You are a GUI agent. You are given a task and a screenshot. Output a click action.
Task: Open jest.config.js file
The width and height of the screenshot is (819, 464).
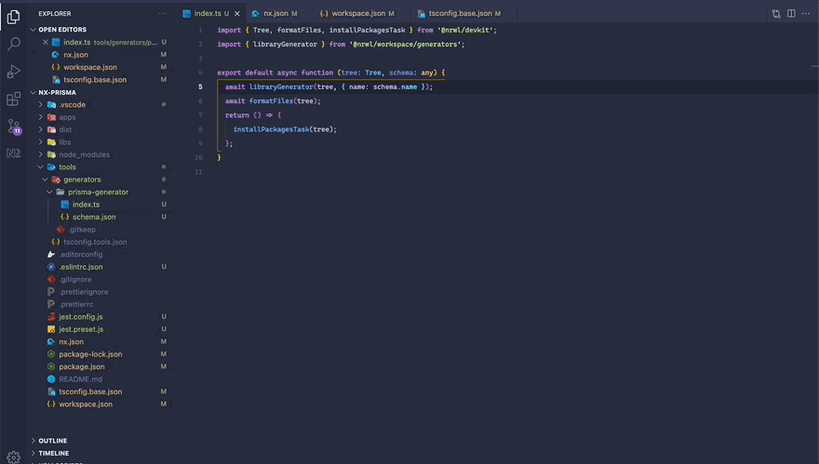(x=80, y=317)
